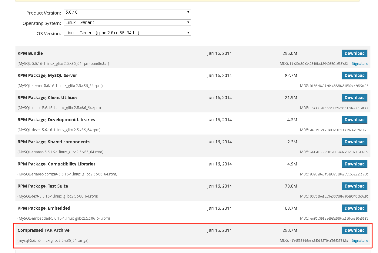This screenshot has height=253, width=378.
Task: Click the 2.3M size value
Action: tap(292, 142)
